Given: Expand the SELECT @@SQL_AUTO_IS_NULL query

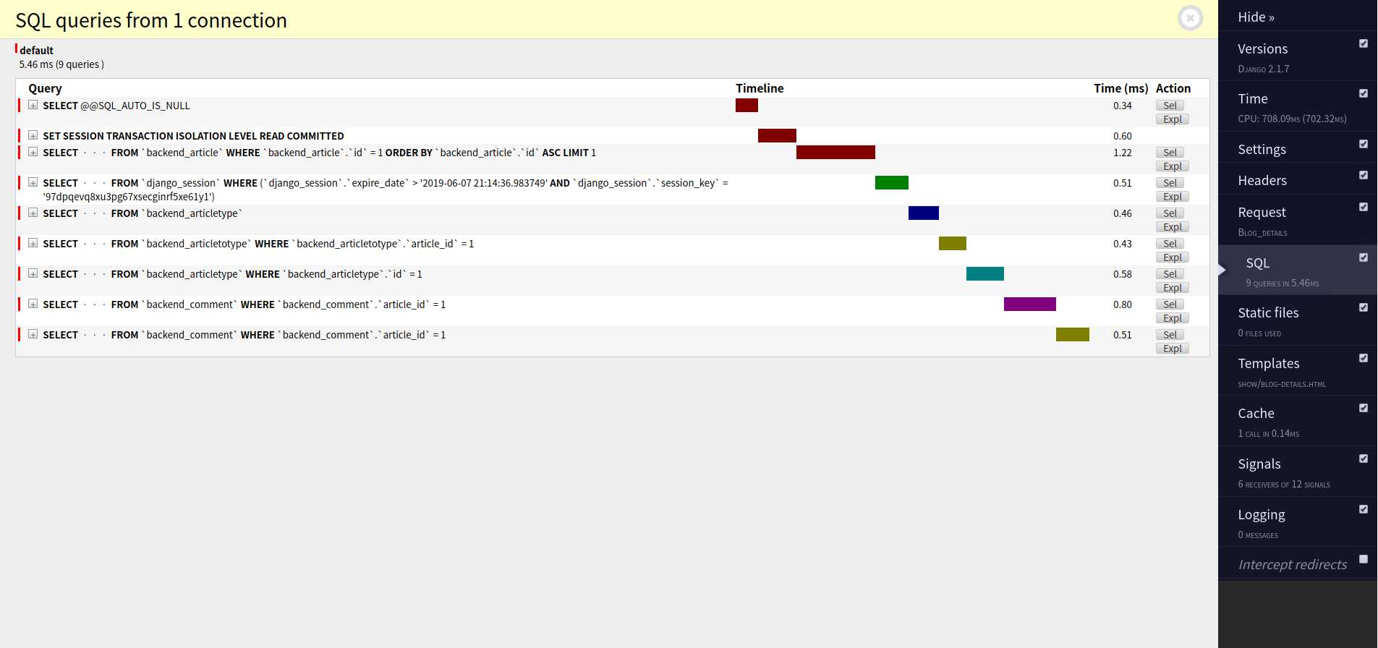Looking at the screenshot, I should click(x=33, y=105).
